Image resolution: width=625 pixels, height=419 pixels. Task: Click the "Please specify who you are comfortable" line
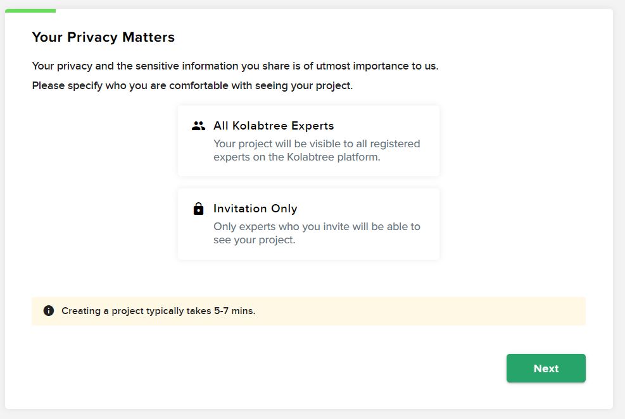click(x=192, y=85)
